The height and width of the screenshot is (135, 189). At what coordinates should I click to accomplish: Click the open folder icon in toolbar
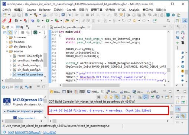[67, 20]
